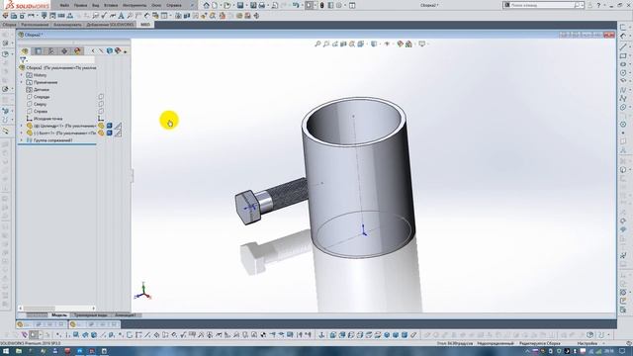
Task: Open File Explorer from the taskbar
Action: click(x=19, y=351)
